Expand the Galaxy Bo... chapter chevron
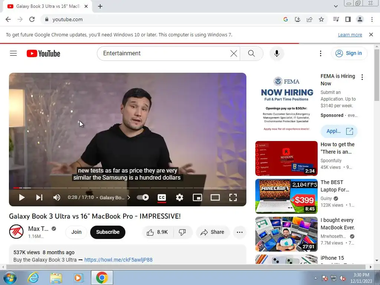Image resolution: width=380 pixels, height=285 pixels. point(129,197)
